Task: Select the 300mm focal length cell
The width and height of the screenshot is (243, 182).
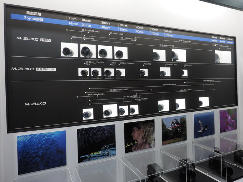Action: (222, 38)
